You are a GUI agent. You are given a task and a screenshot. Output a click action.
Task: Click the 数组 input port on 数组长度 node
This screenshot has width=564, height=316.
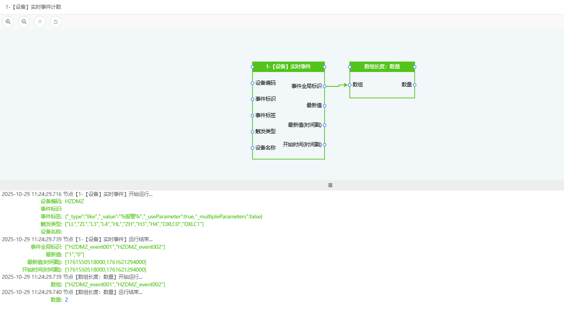coord(350,85)
